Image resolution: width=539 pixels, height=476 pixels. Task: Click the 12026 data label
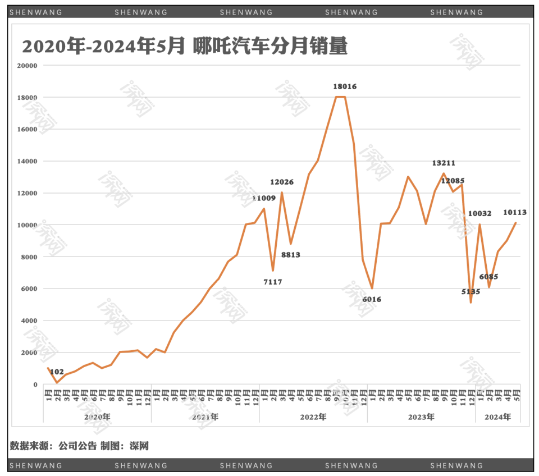(x=282, y=182)
